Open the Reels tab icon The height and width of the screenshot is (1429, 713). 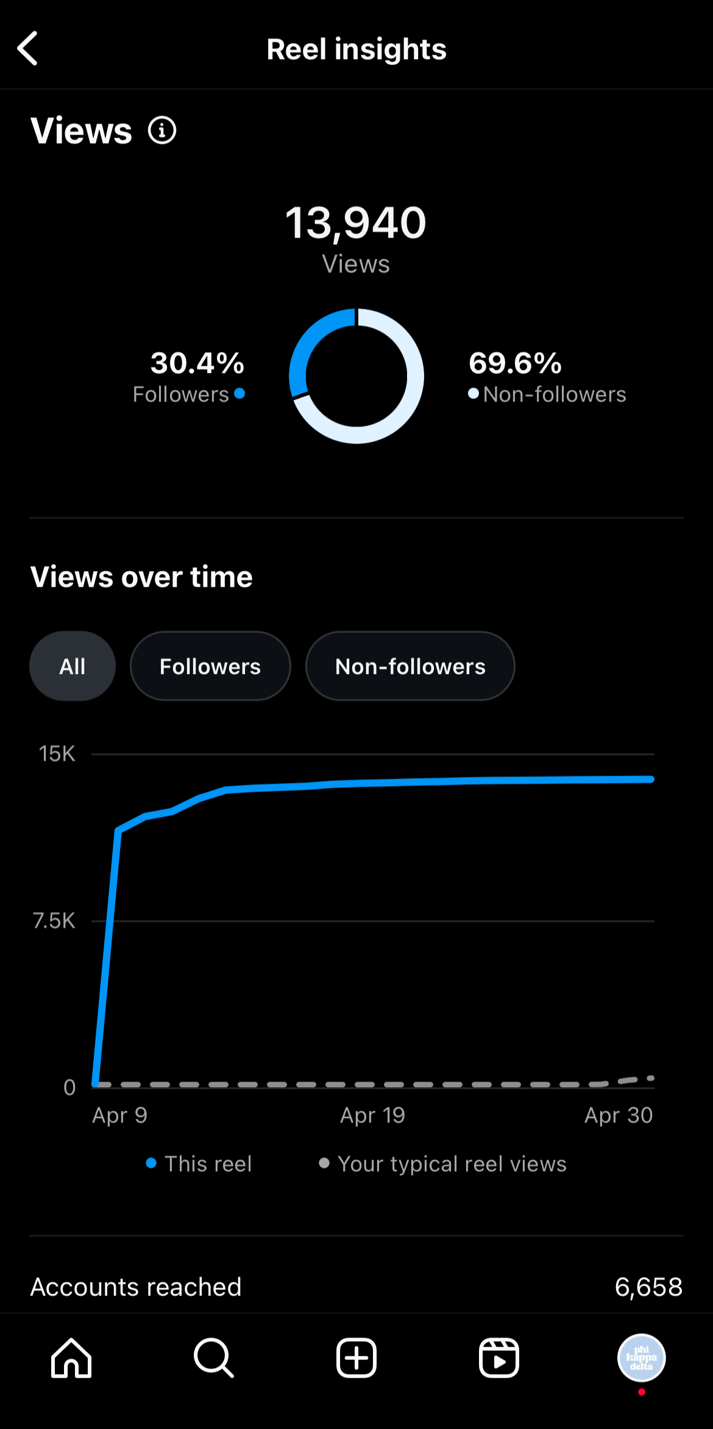(x=499, y=1358)
